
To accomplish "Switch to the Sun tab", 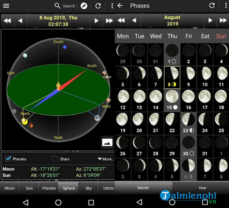I will tap(29, 188).
